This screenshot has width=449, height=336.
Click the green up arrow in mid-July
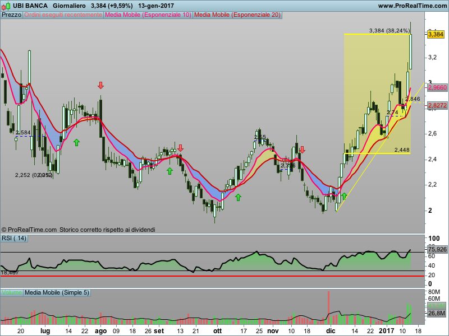pos(76,142)
